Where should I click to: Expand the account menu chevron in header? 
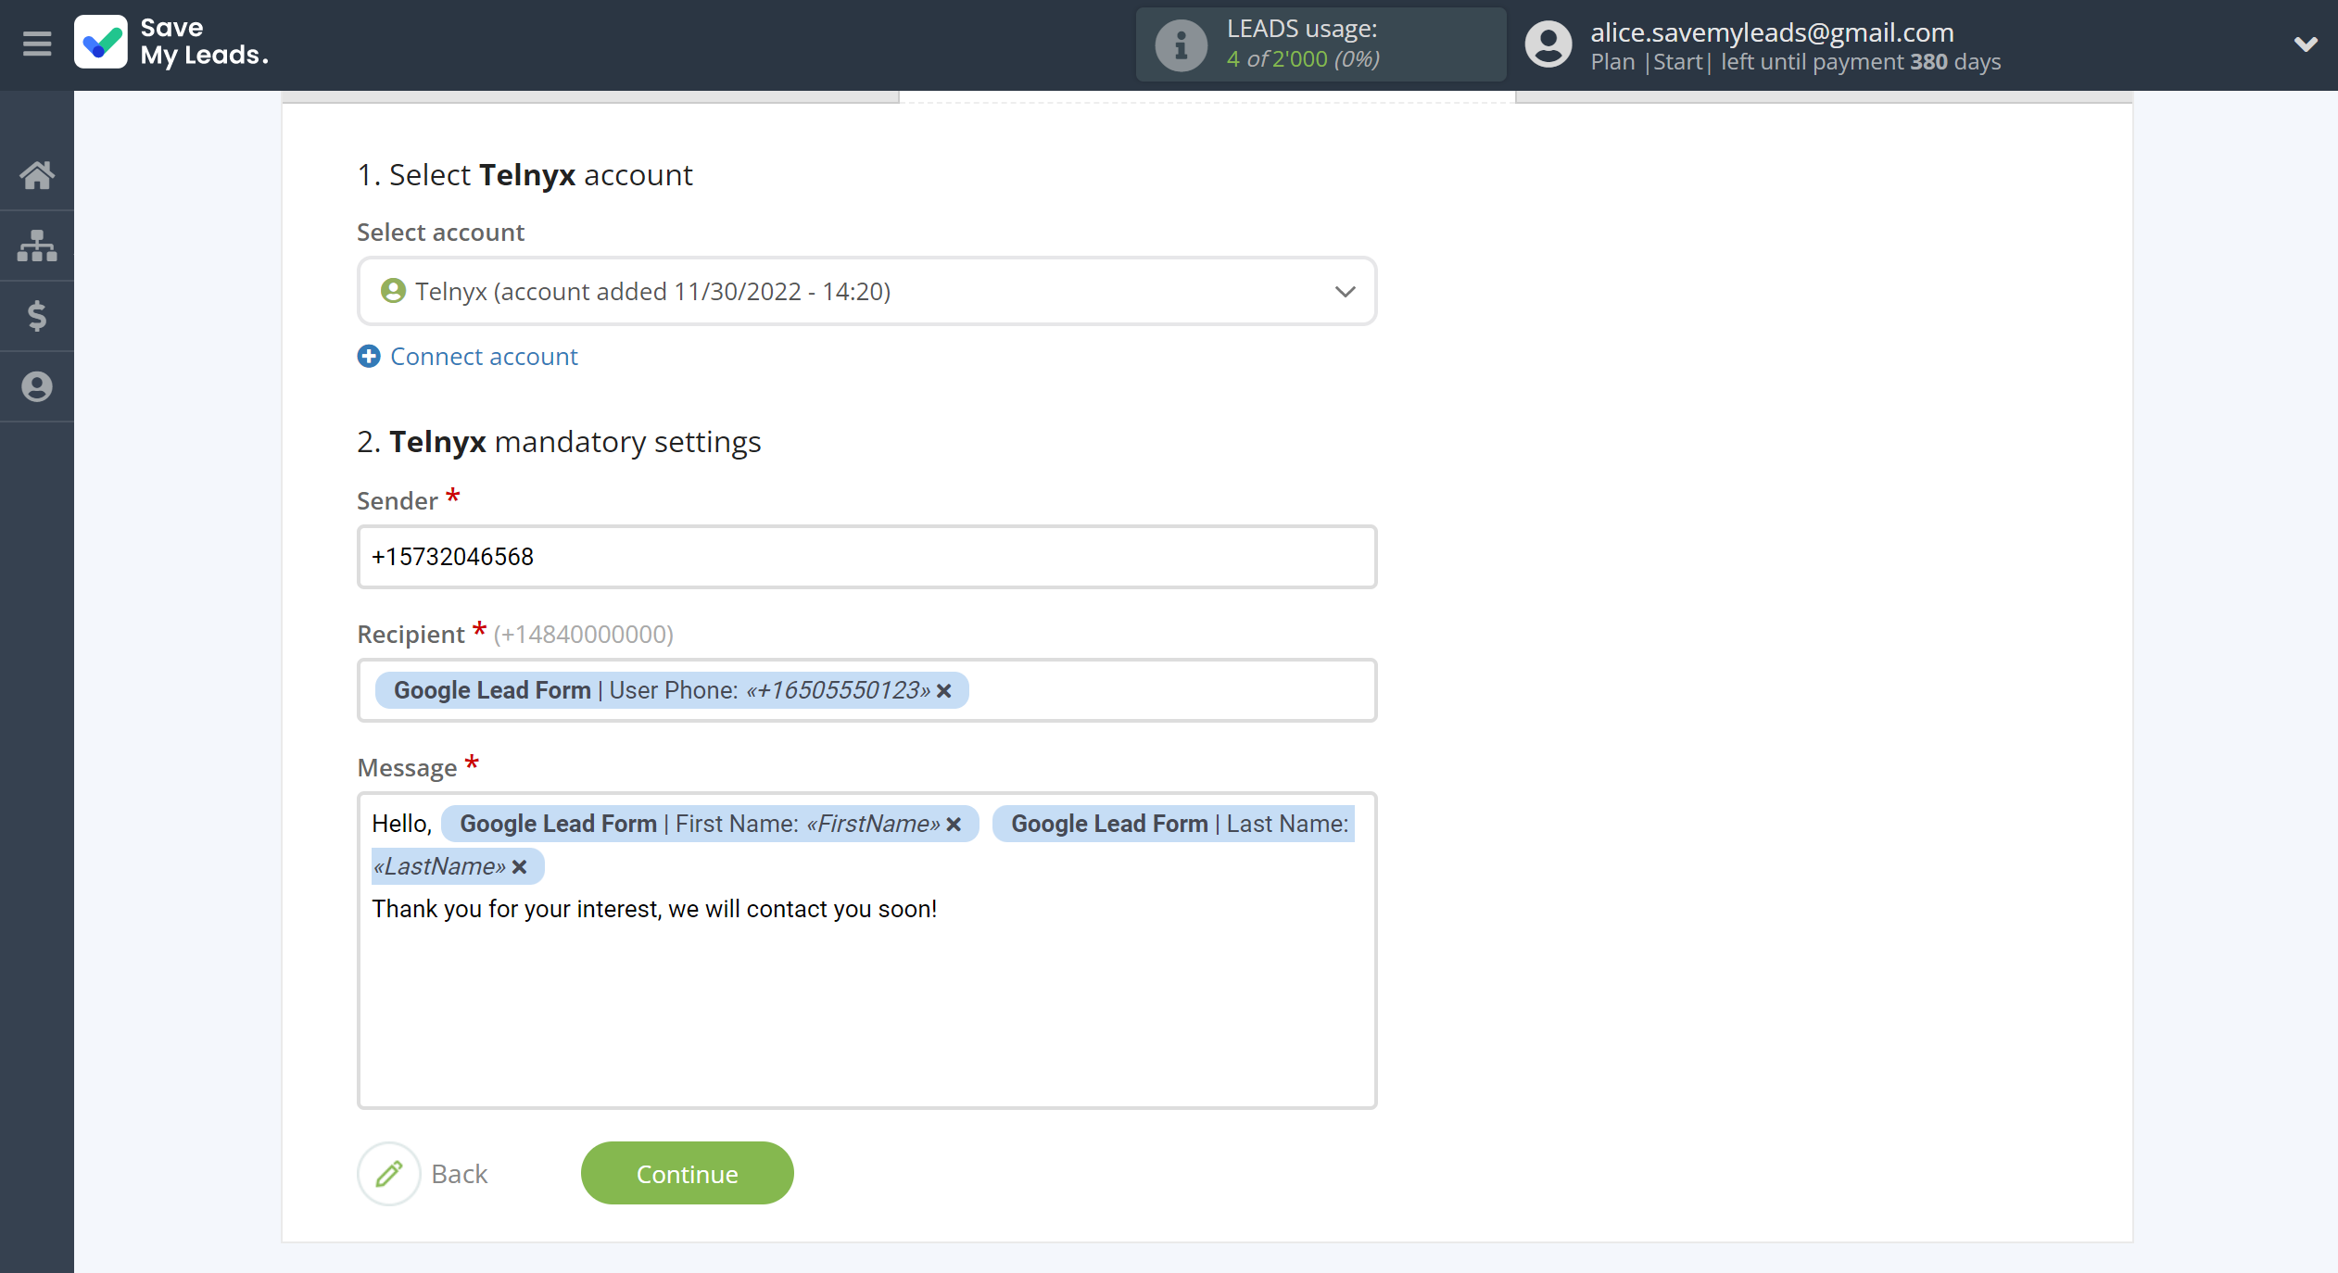click(2305, 44)
